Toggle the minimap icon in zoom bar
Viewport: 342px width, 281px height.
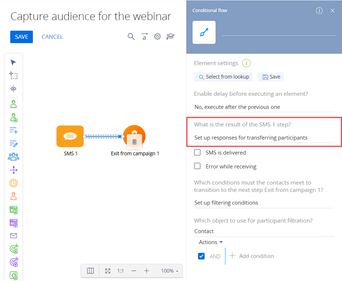click(90, 271)
